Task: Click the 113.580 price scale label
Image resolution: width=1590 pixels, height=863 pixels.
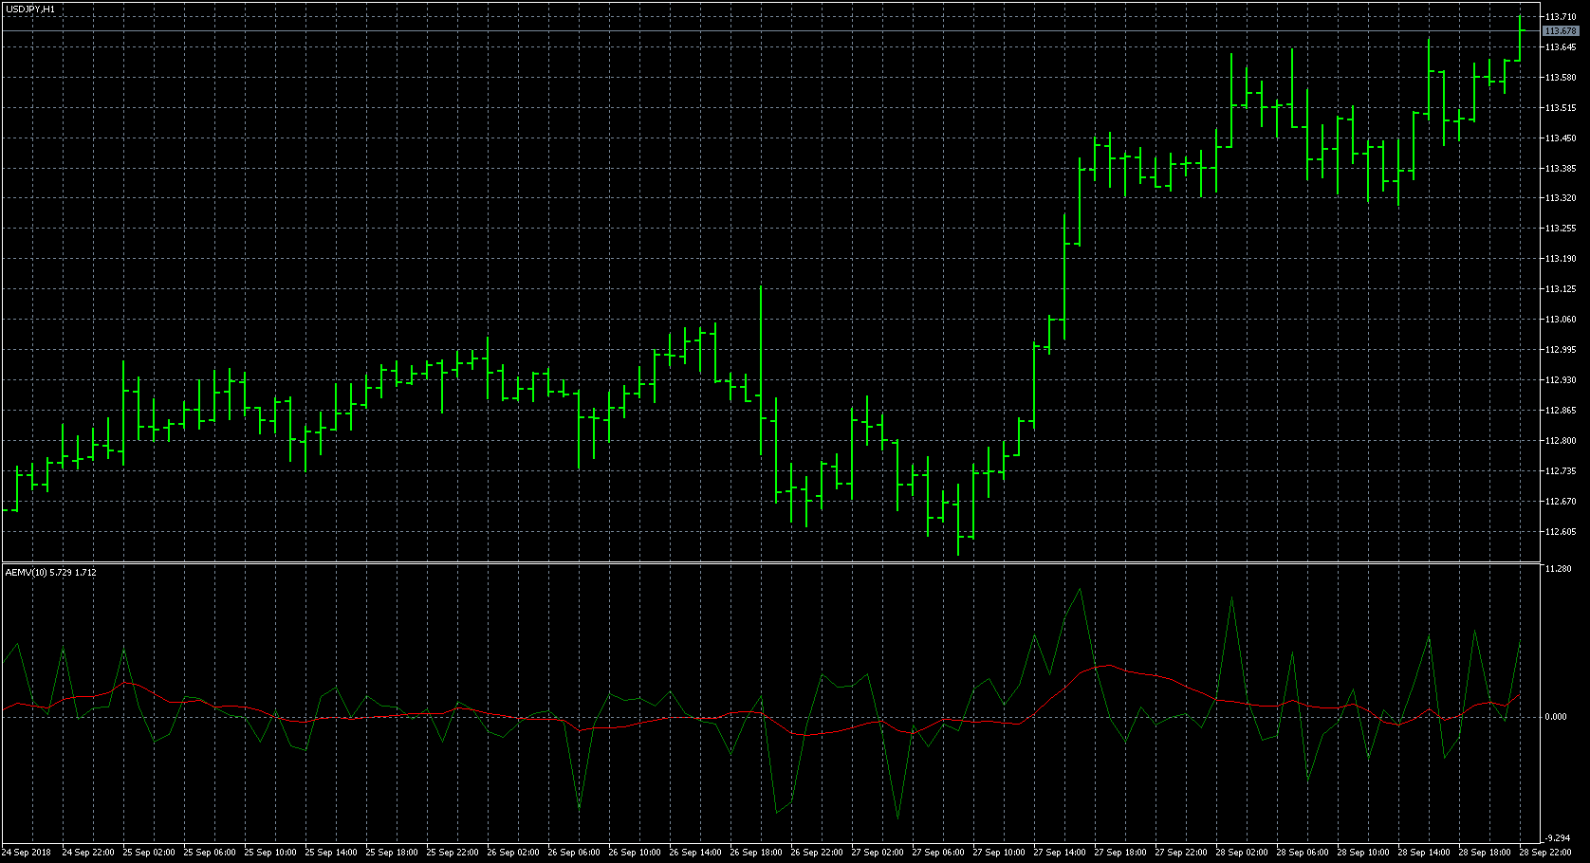Action: tap(1561, 77)
